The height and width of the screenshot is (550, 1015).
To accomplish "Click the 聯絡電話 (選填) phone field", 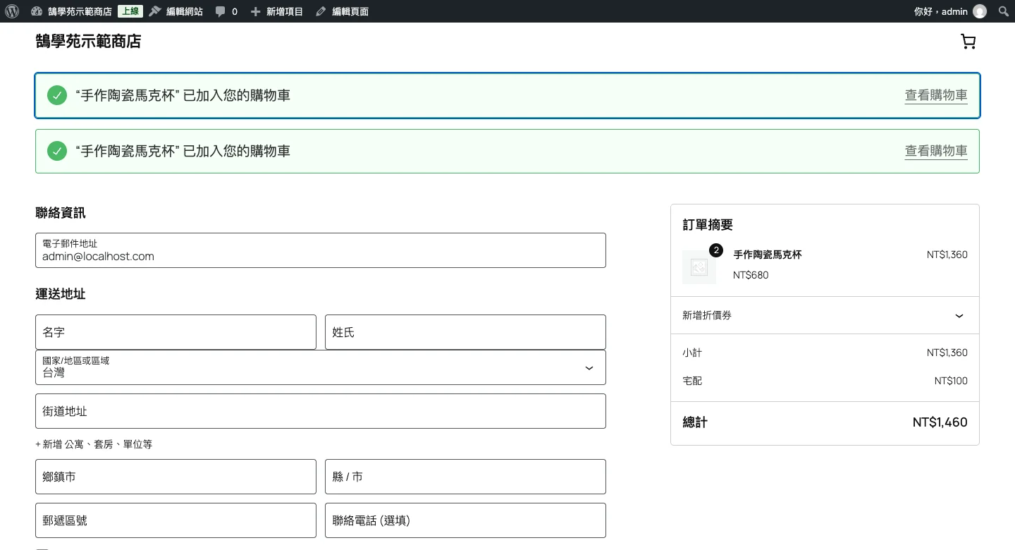I will click(465, 520).
